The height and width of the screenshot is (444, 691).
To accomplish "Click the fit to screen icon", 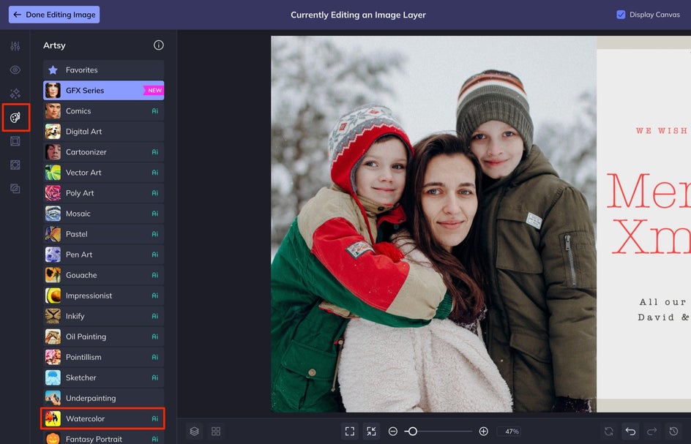I will [350, 432].
